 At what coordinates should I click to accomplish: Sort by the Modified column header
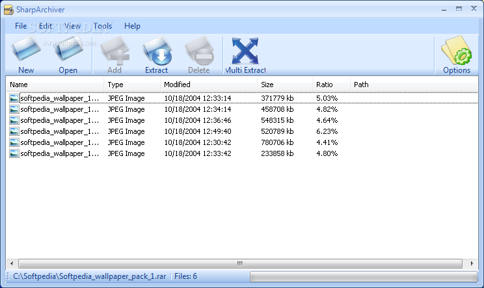coord(209,85)
